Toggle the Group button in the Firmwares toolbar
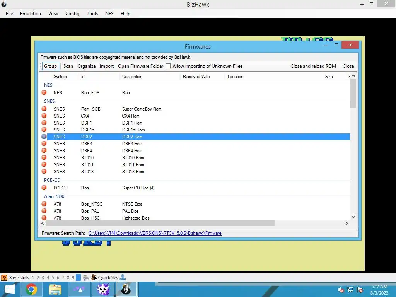Image resolution: width=396 pixels, height=297 pixels. (x=51, y=66)
